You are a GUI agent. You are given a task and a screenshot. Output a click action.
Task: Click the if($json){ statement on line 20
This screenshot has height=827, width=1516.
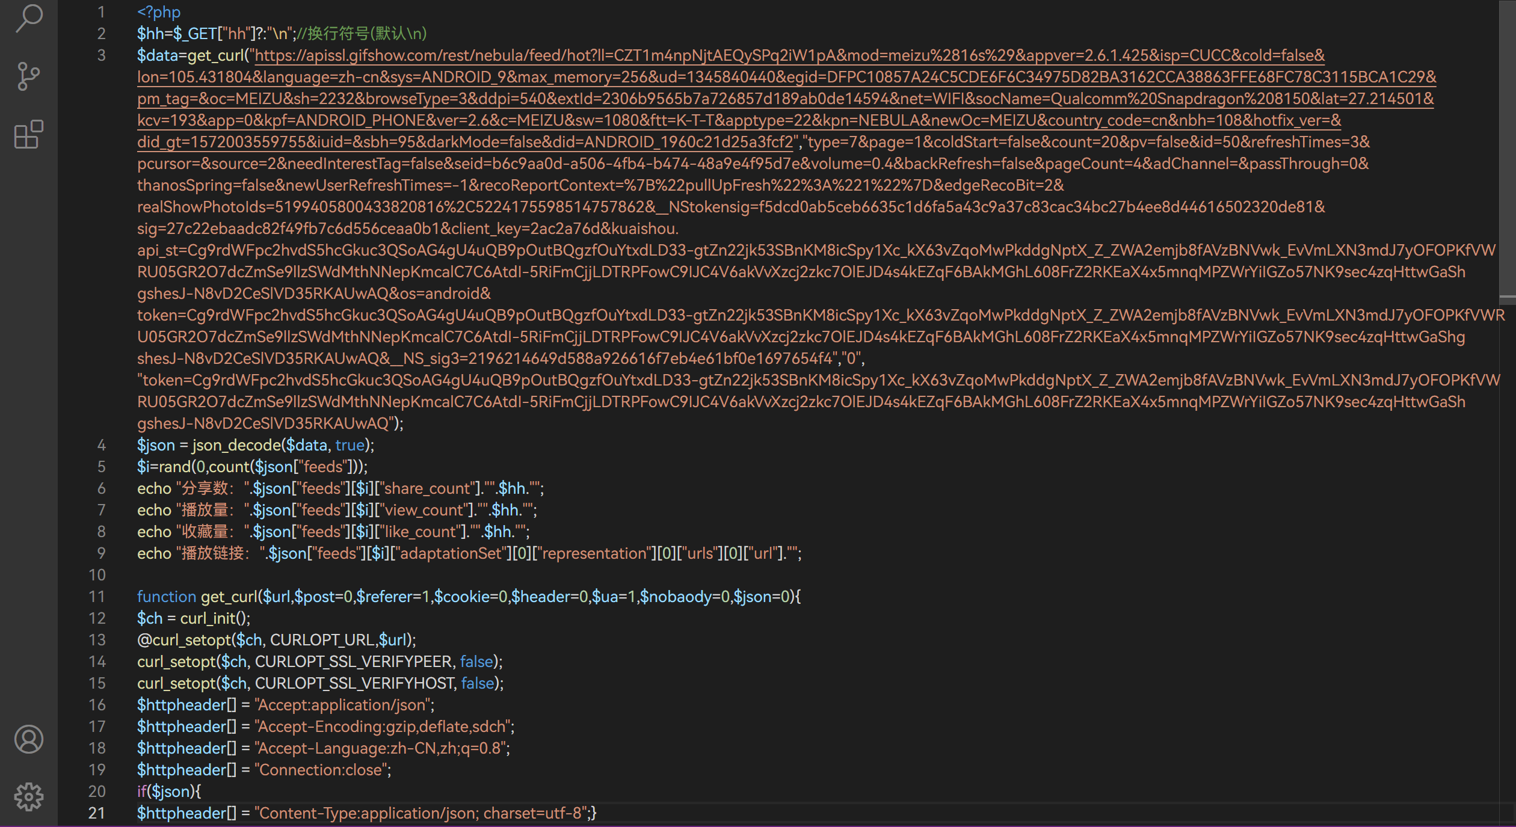point(169,792)
